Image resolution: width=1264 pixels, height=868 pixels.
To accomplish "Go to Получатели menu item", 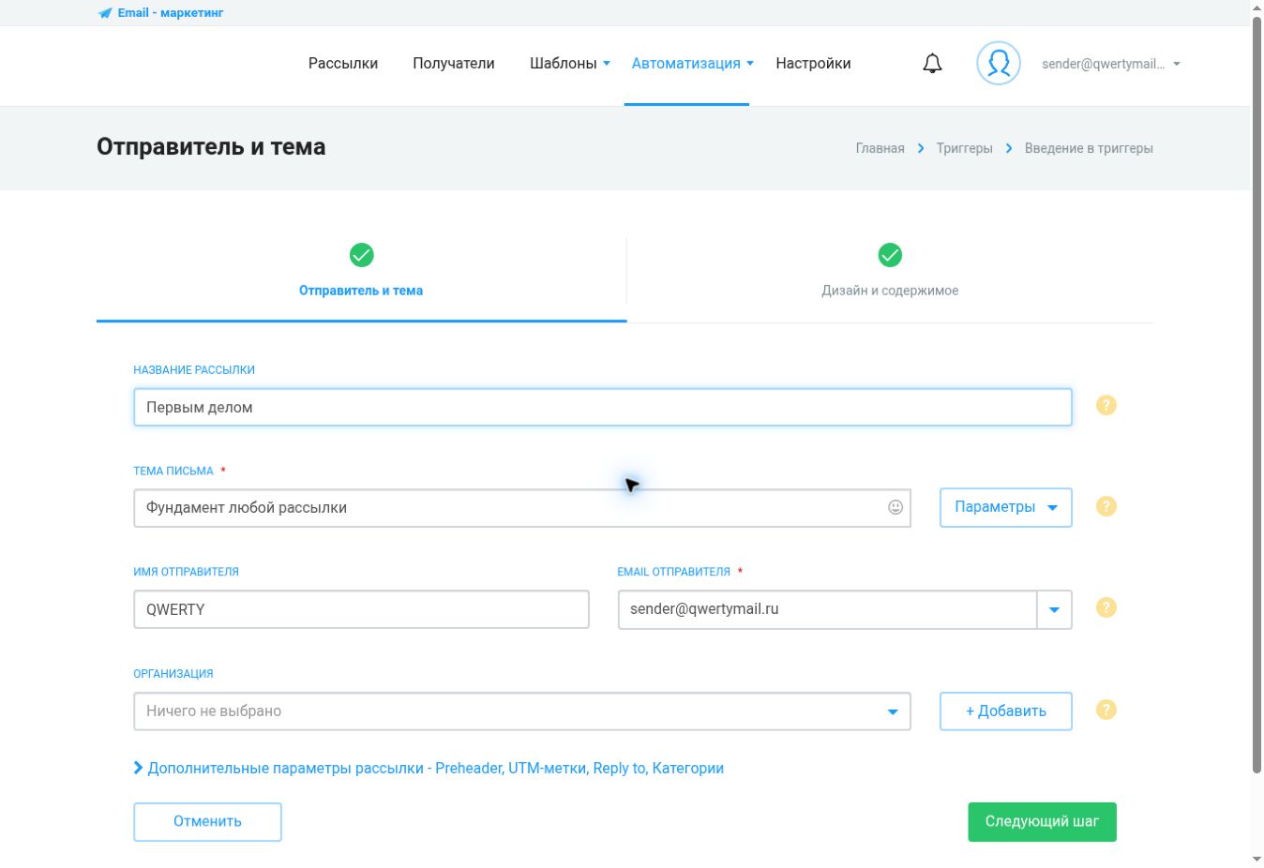I will pos(454,64).
